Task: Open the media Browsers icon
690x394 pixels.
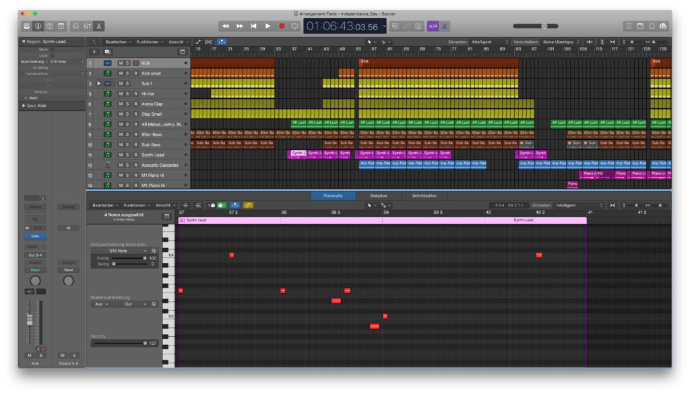Action: click(663, 26)
